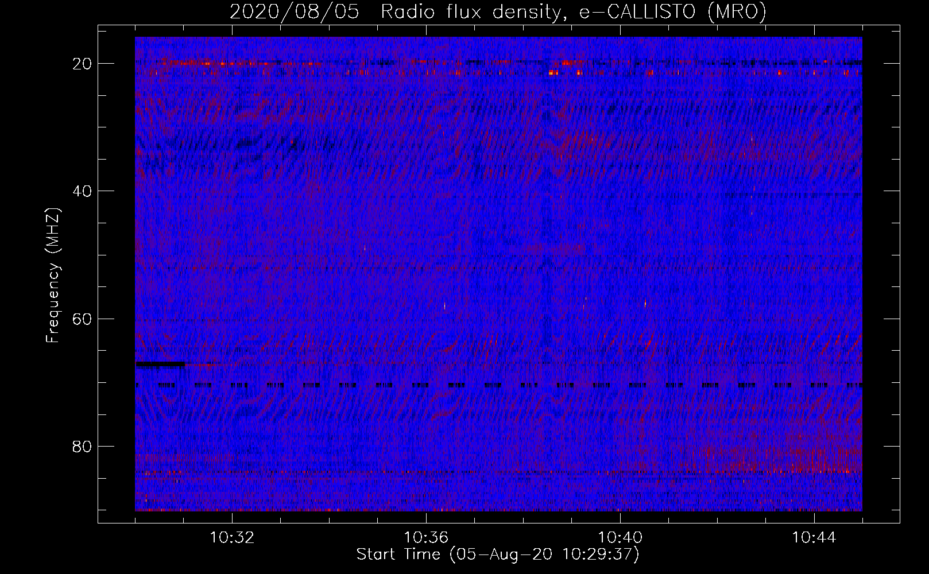Click the 10:44 time tick label
Image resolution: width=929 pixels, height=574 pixels.
click(814, 538)
